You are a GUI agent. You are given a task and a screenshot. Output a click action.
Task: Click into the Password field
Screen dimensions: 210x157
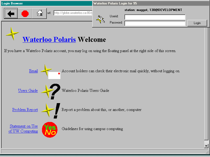click(155, 23)
